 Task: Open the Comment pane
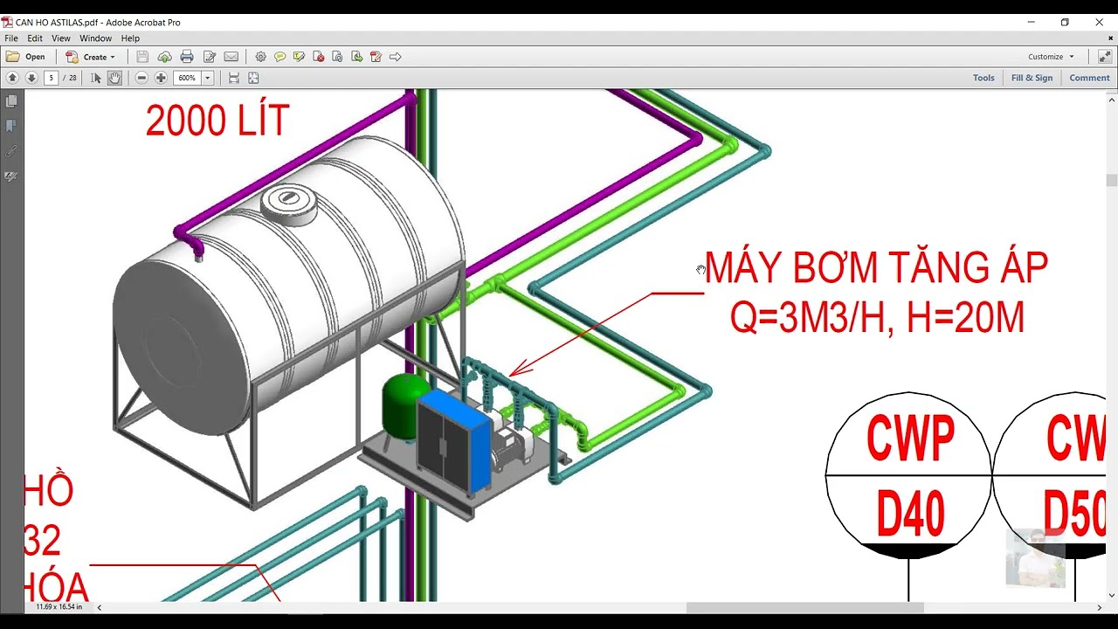pyautogui.click(x=1089, y=78)
